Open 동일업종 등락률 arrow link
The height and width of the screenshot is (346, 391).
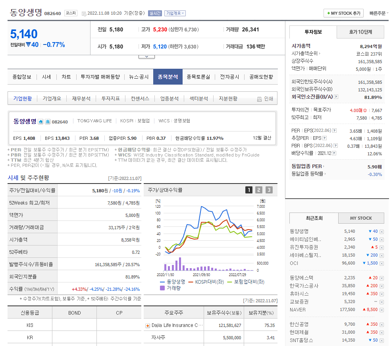click(325, 174)
